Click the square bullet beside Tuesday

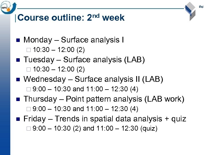click(18, 60)
